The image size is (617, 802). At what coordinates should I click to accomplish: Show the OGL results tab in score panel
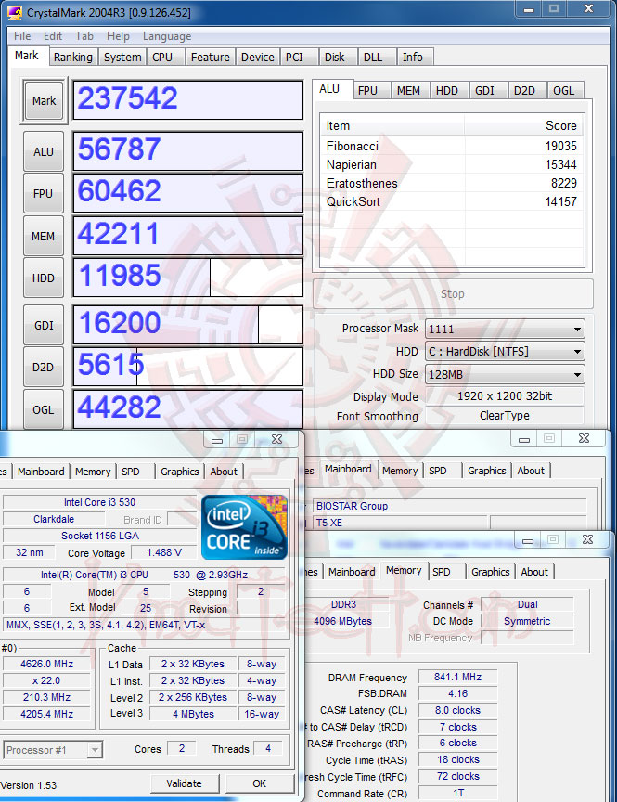(564, 91)
